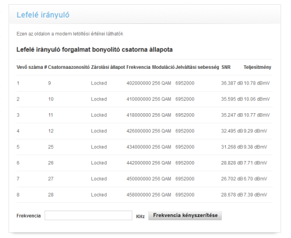Select frequency value 418000000

pyautogui.click(x=139, y=115)
